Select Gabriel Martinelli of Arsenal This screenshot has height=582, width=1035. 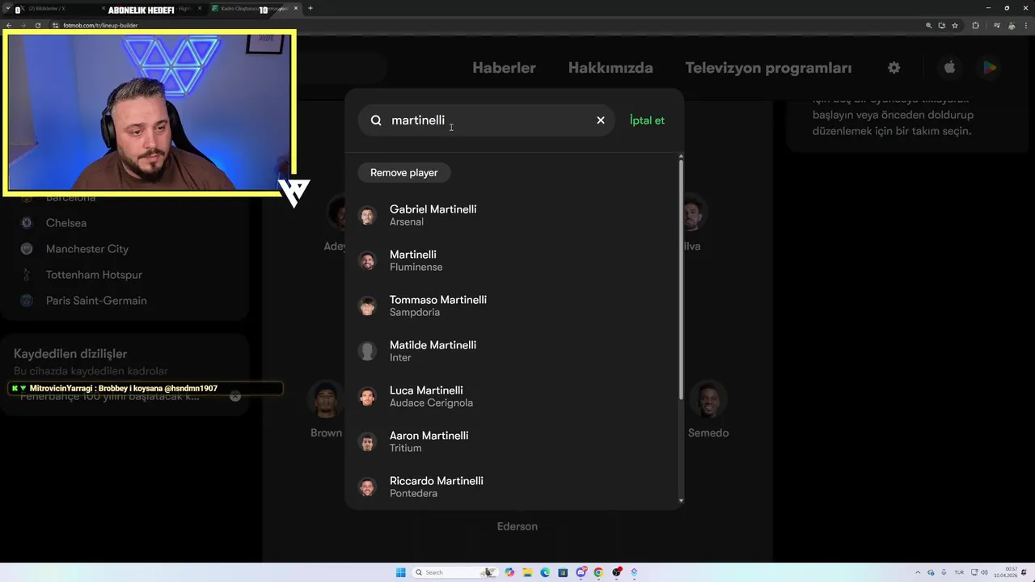(513, 215)
